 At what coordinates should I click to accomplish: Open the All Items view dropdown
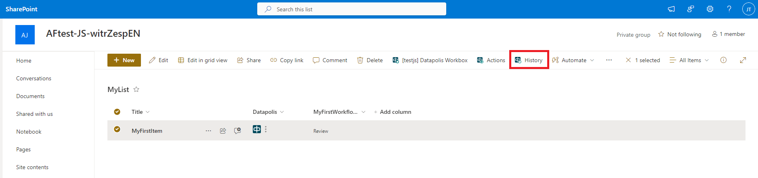click(689, 60)
